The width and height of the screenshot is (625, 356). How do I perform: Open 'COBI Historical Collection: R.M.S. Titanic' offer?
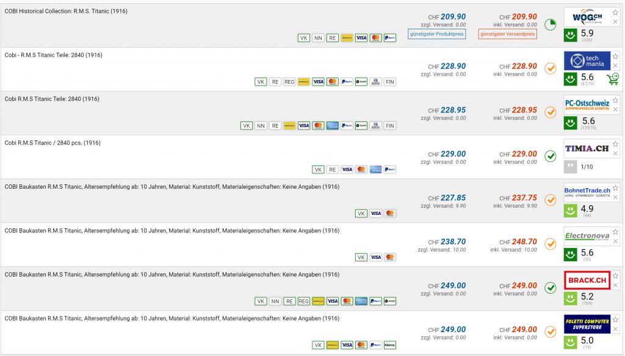coord(66,11)
